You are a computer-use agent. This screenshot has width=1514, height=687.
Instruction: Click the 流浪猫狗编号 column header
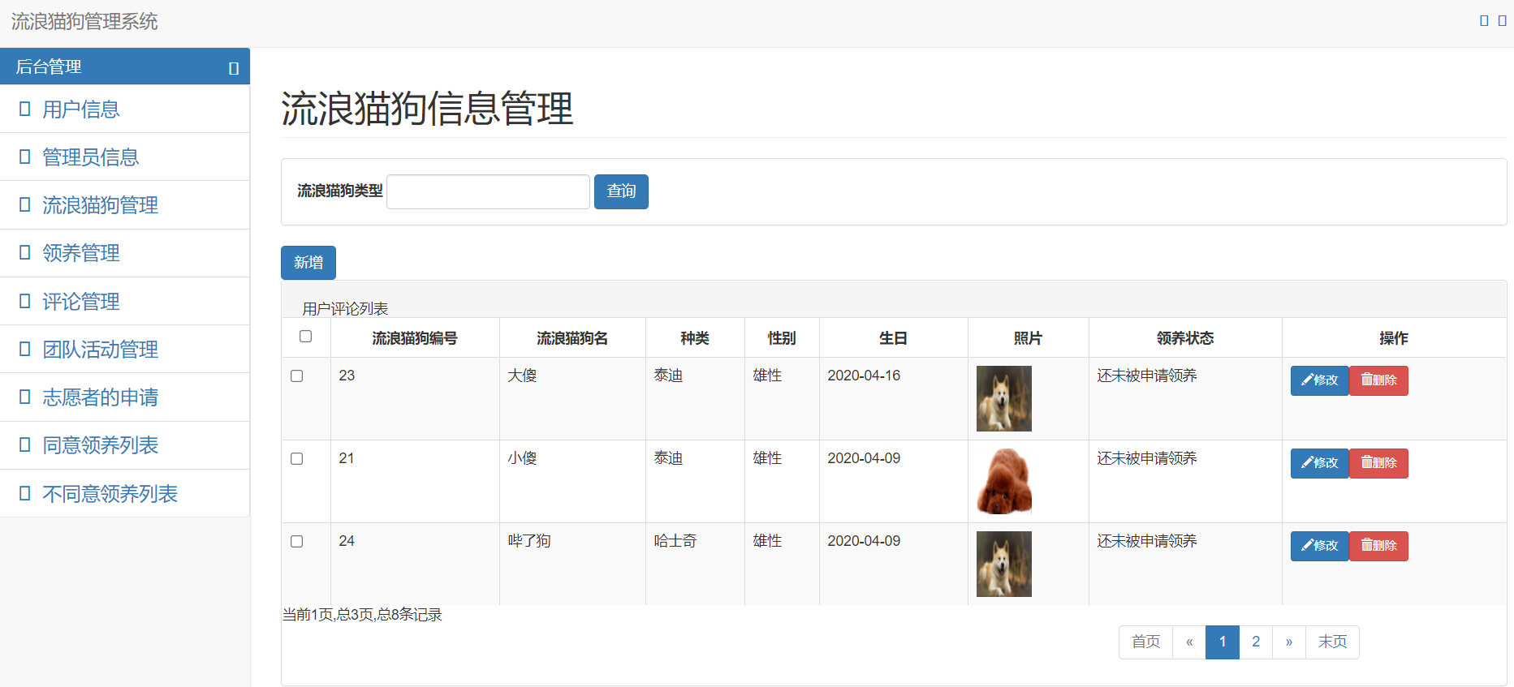click(x=415, y=338)
